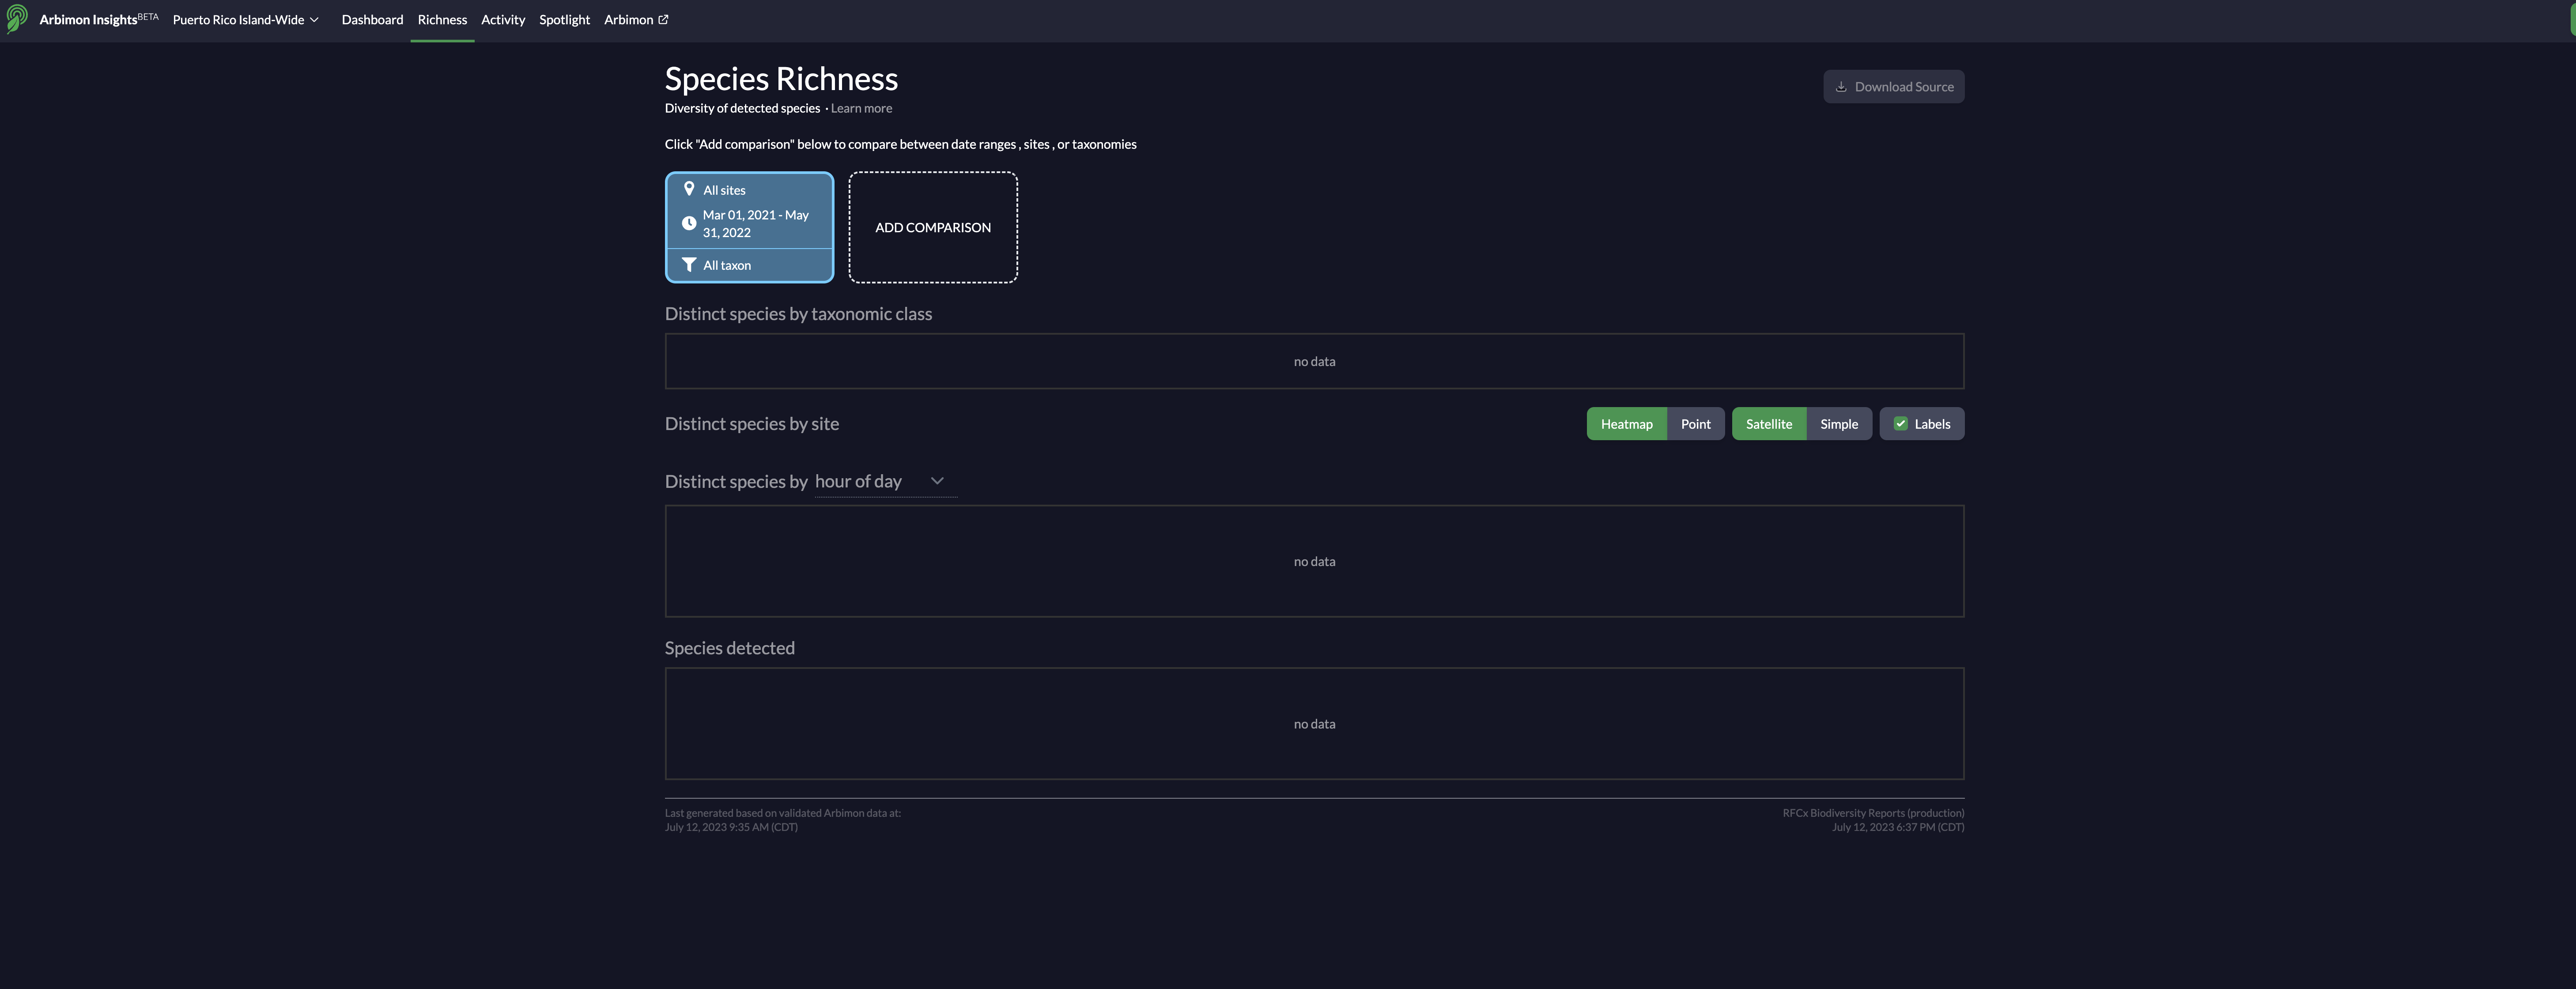Click the 'RFCx Biodiversity Reports (production)' footer text
2576x989 pixels.
point(1872,813)
